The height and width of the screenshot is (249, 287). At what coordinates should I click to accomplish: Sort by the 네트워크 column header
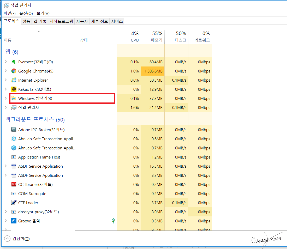coord(200,37)
